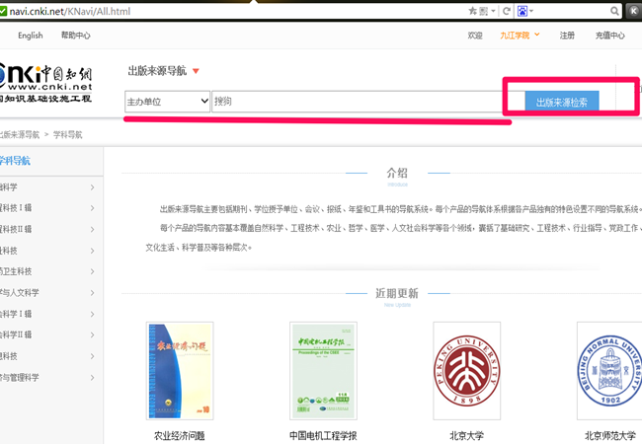
Task: Click the browser reload icon
Action: point(507,11)
